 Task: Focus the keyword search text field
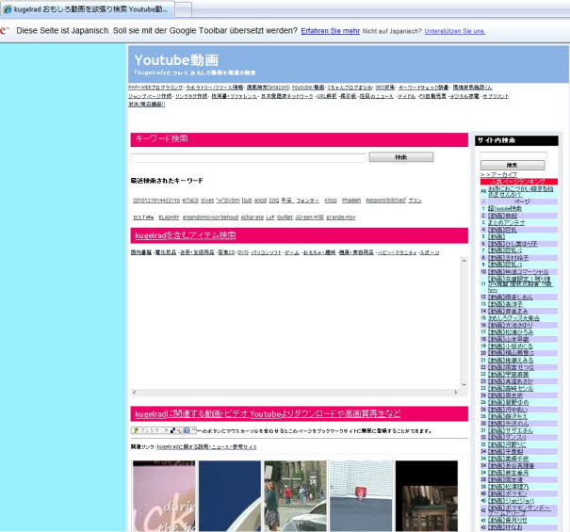click(249, 157)
